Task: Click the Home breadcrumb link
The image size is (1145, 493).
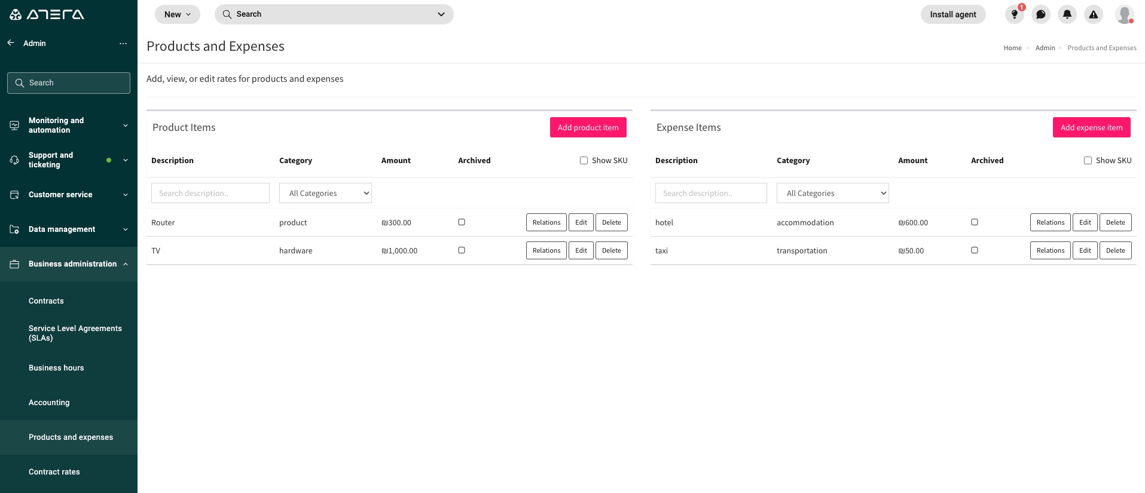Action: pos(1012,48)
